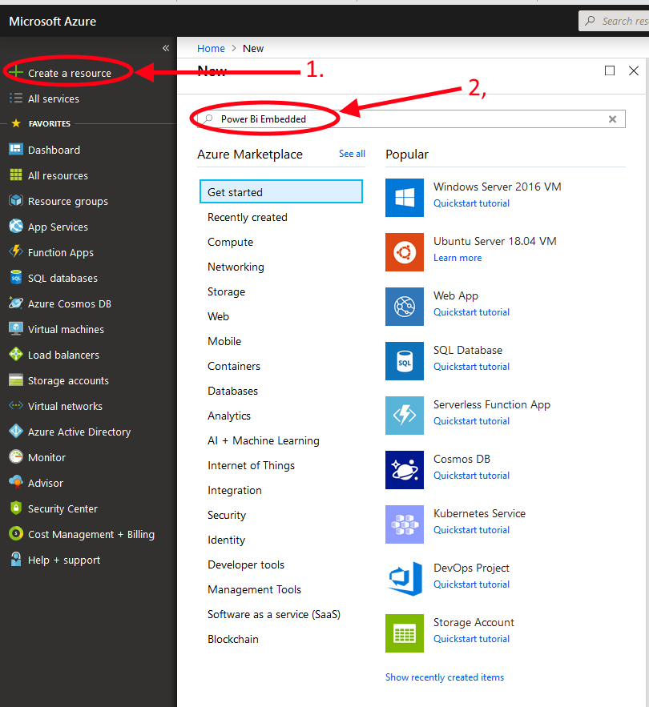Click the Web App tile icon
The height and width of the screenshot is (707, 649).
[405, 307]
